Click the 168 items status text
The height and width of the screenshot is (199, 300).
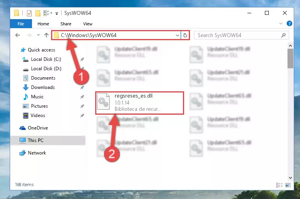[24, 185]
